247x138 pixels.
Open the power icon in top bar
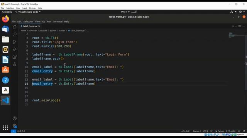tap(240, 12)
